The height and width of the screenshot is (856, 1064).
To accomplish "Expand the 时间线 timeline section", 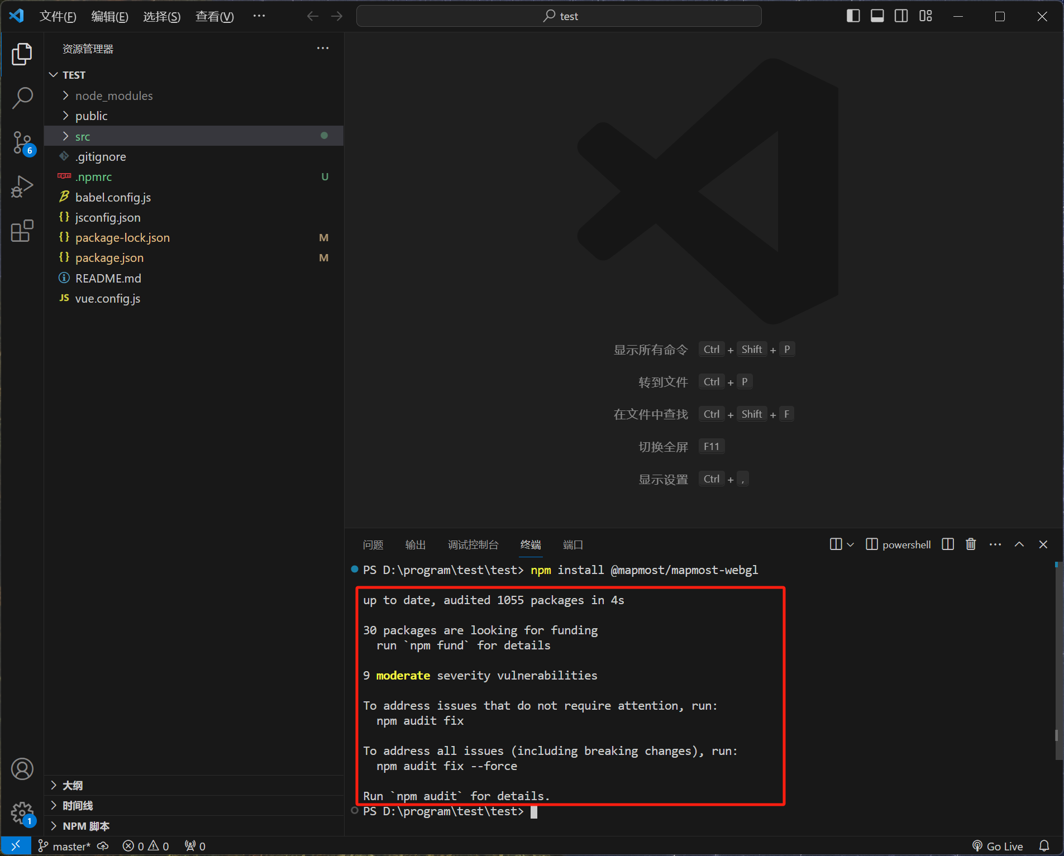I will [x=194, y=806].
